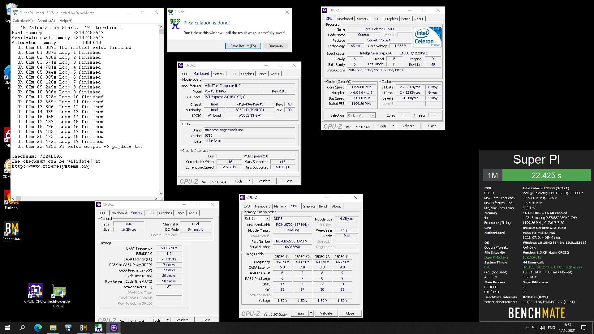594x334 pixels.
Task: Click Закрыть button in Finish dialog
Action: (276, 46)
